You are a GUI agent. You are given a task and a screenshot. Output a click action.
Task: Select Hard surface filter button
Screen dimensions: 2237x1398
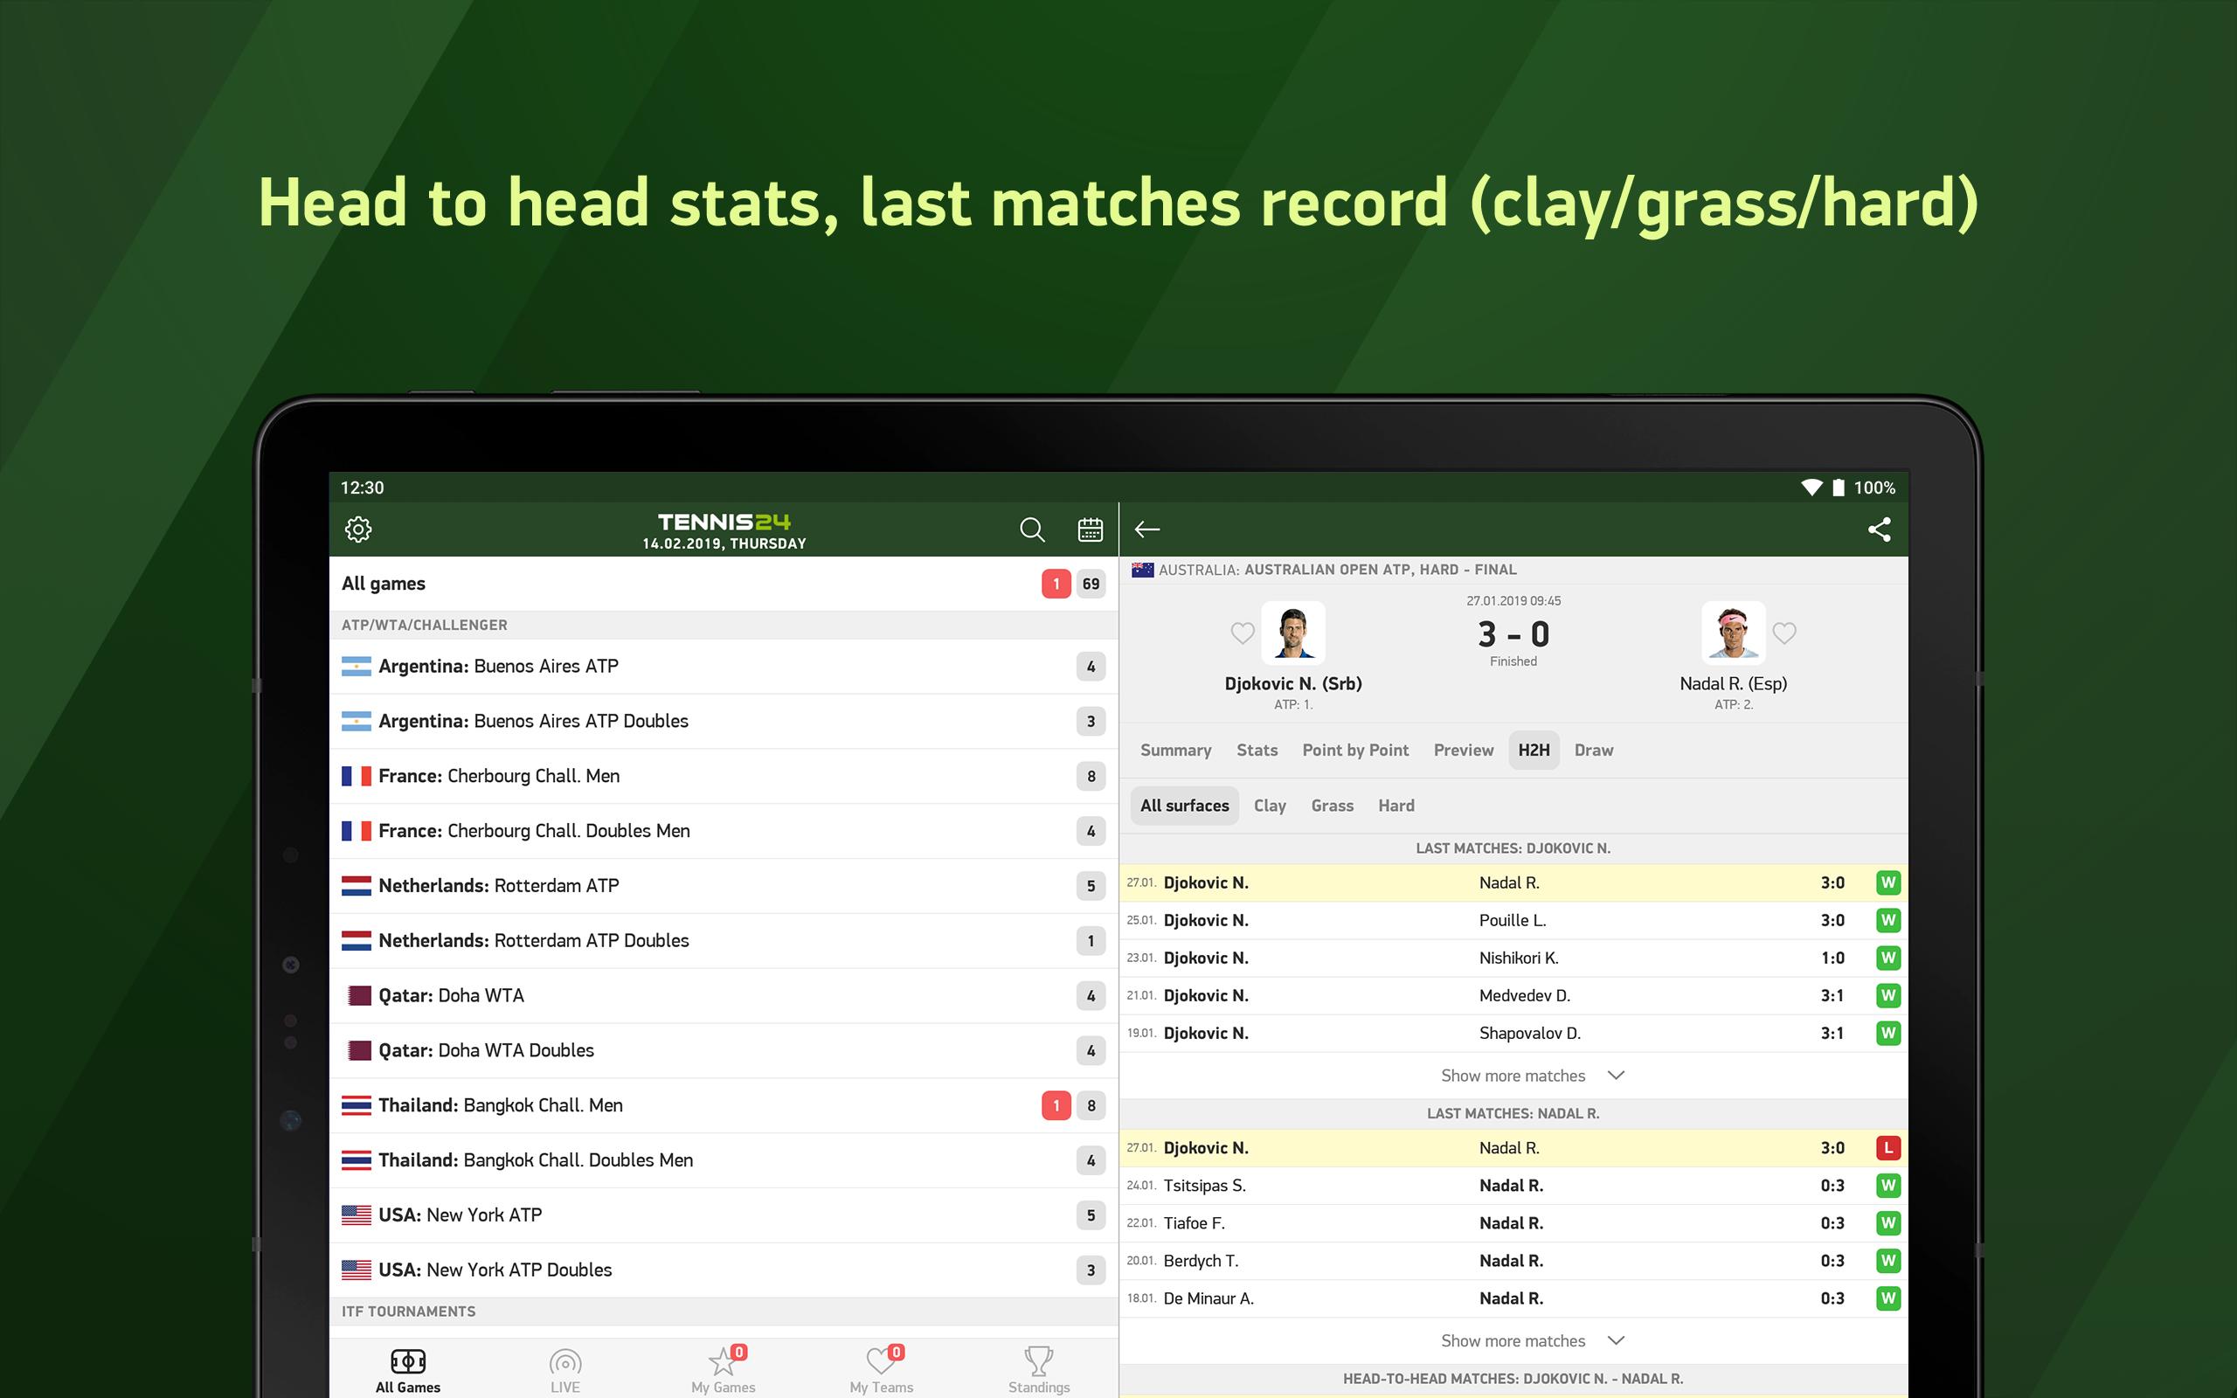coord(1395,804)
